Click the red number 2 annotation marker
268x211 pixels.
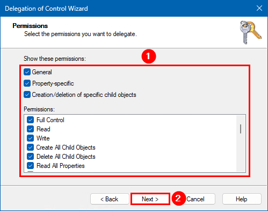point(178,199)
